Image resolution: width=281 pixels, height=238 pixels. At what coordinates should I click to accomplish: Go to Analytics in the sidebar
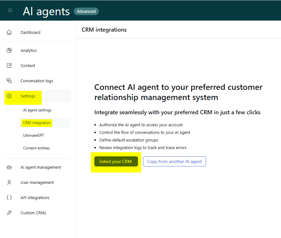click(x=28, y=51)
